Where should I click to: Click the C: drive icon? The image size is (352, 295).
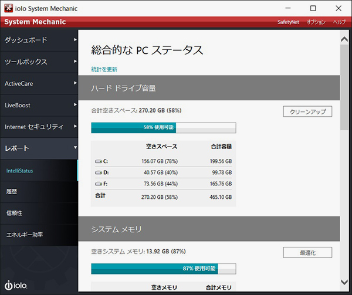[x=99, y=161]
